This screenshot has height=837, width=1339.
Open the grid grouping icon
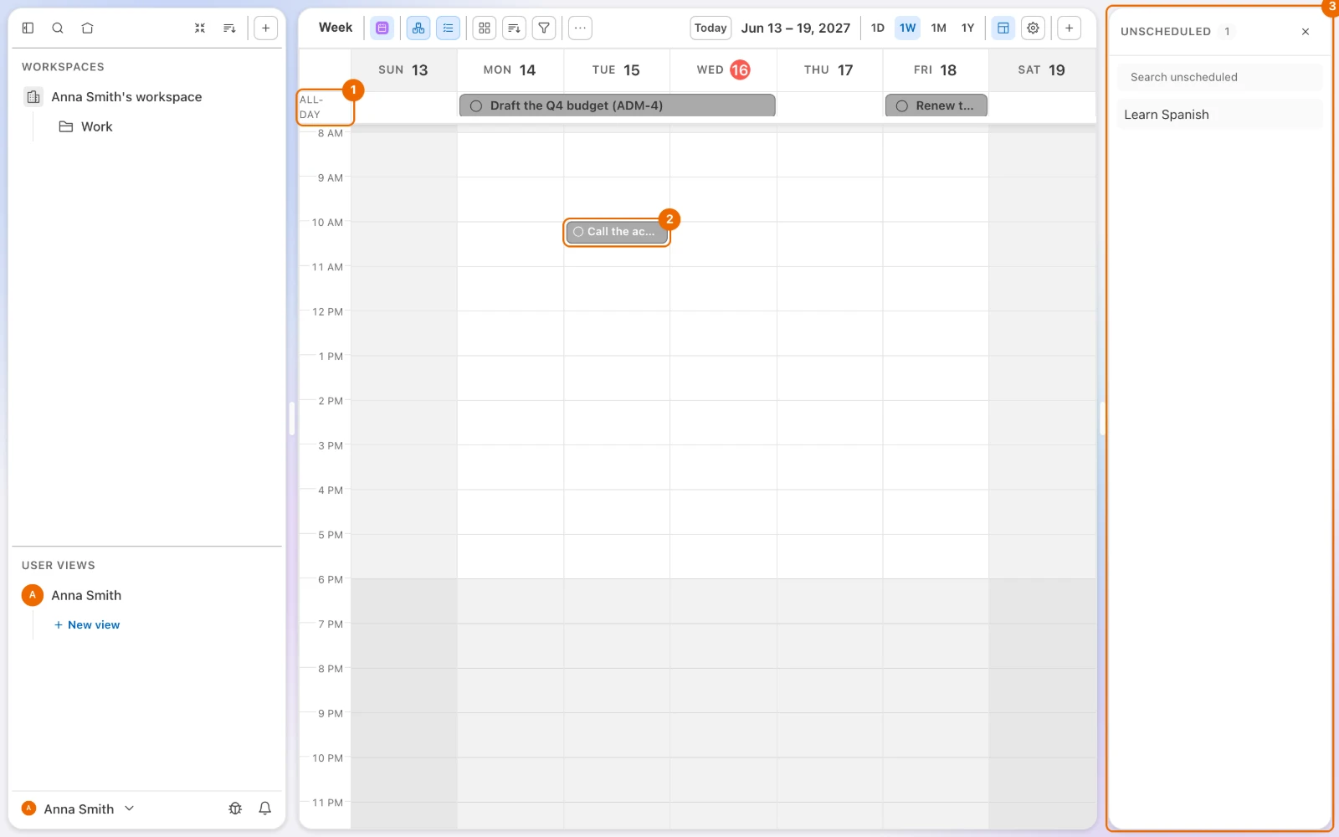click(x=485, y=28)
